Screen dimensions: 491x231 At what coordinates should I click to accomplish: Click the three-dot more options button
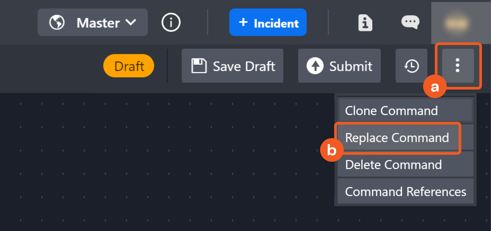tap(458, 66)
